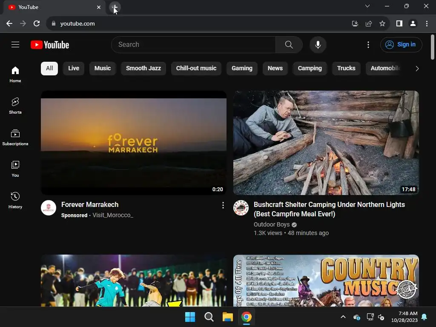The image size is (436, 327).
Task: Open File Explorer from taskbar
Action: click(x=227, y=317)
